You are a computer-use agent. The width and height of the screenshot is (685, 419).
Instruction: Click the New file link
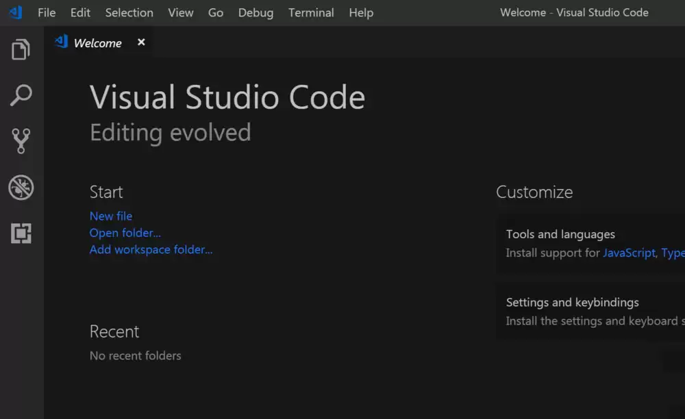tap(111, 216)
